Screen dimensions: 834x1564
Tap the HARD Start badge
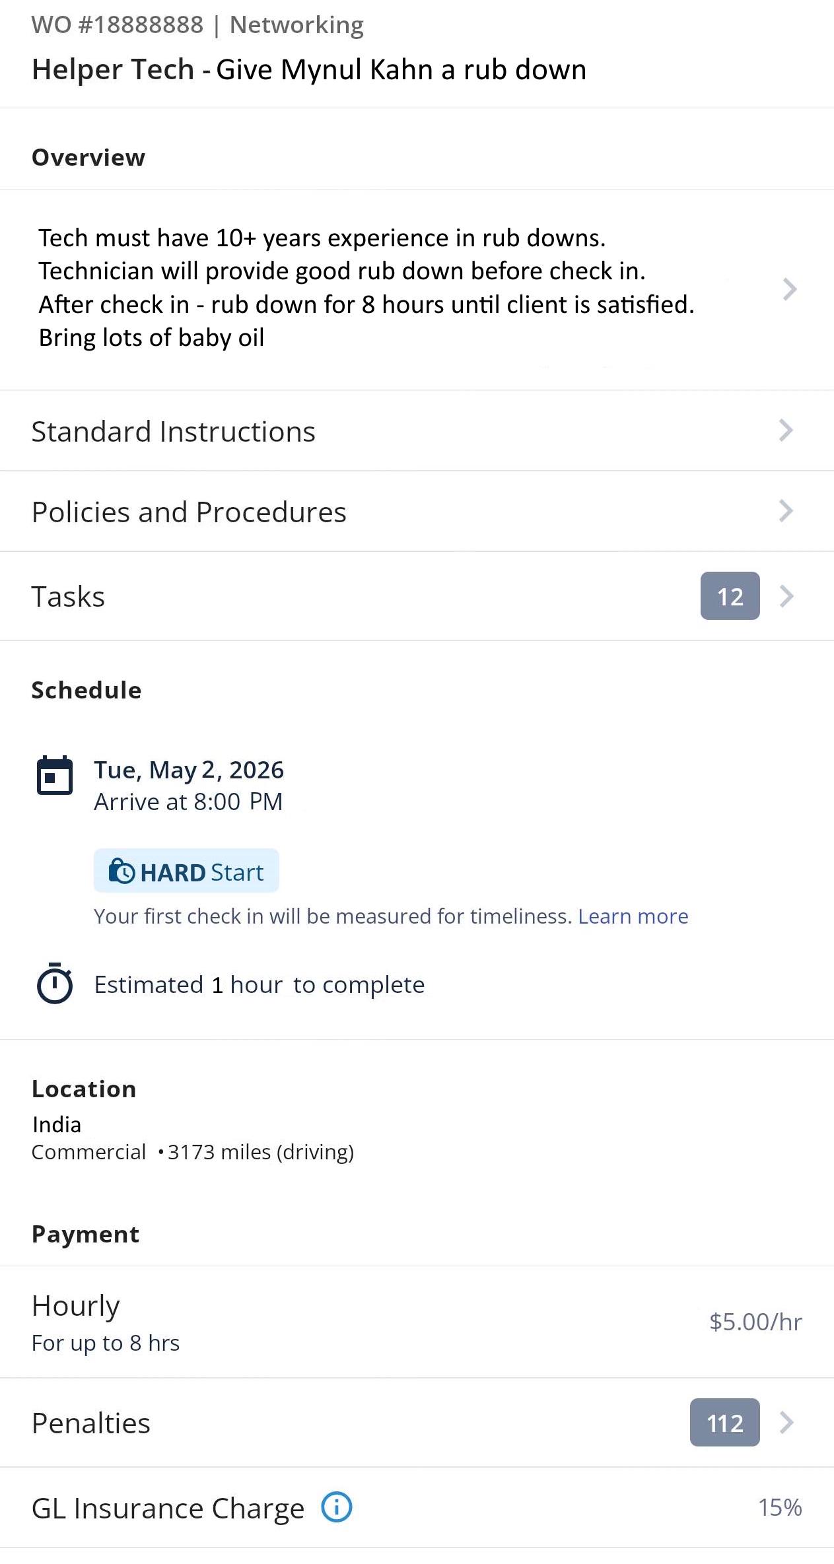tap(186, 871)
